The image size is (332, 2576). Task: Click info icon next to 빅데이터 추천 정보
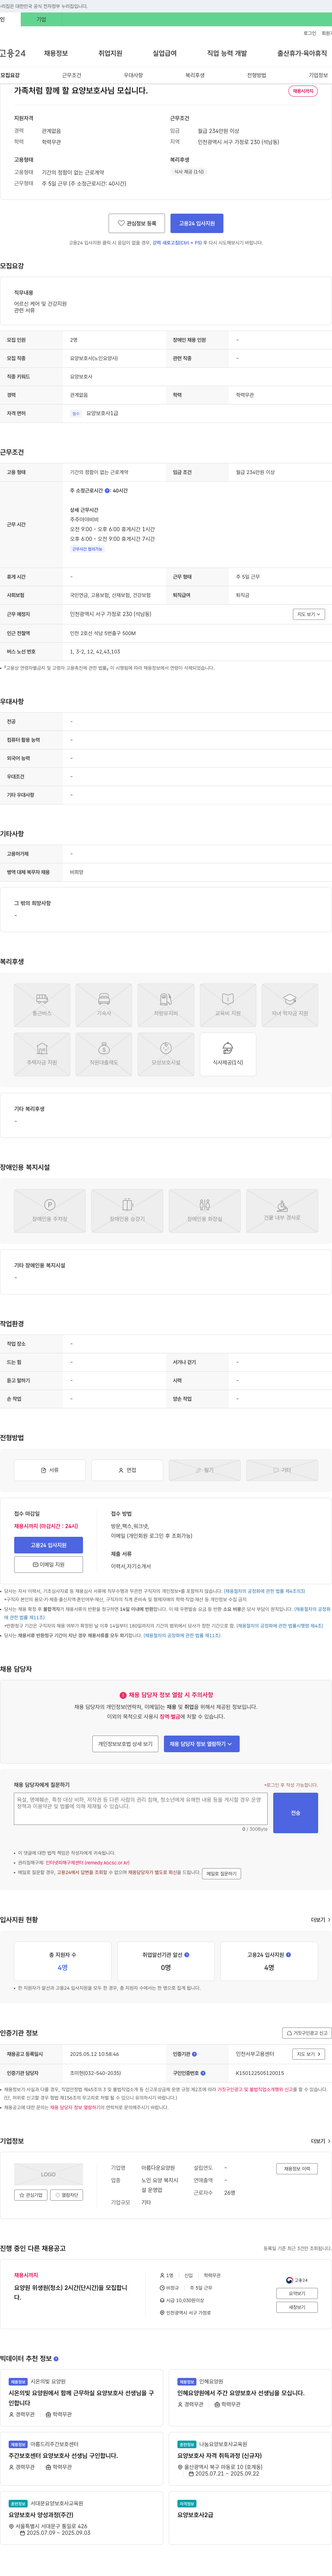pos(56,2359)
